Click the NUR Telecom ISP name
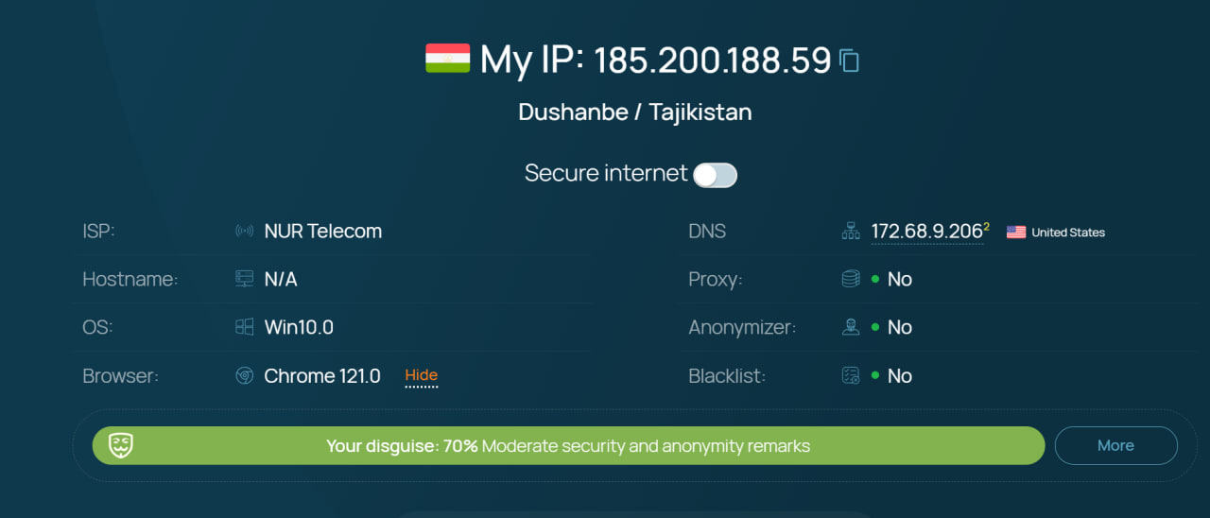 click(x=322, y=232)
